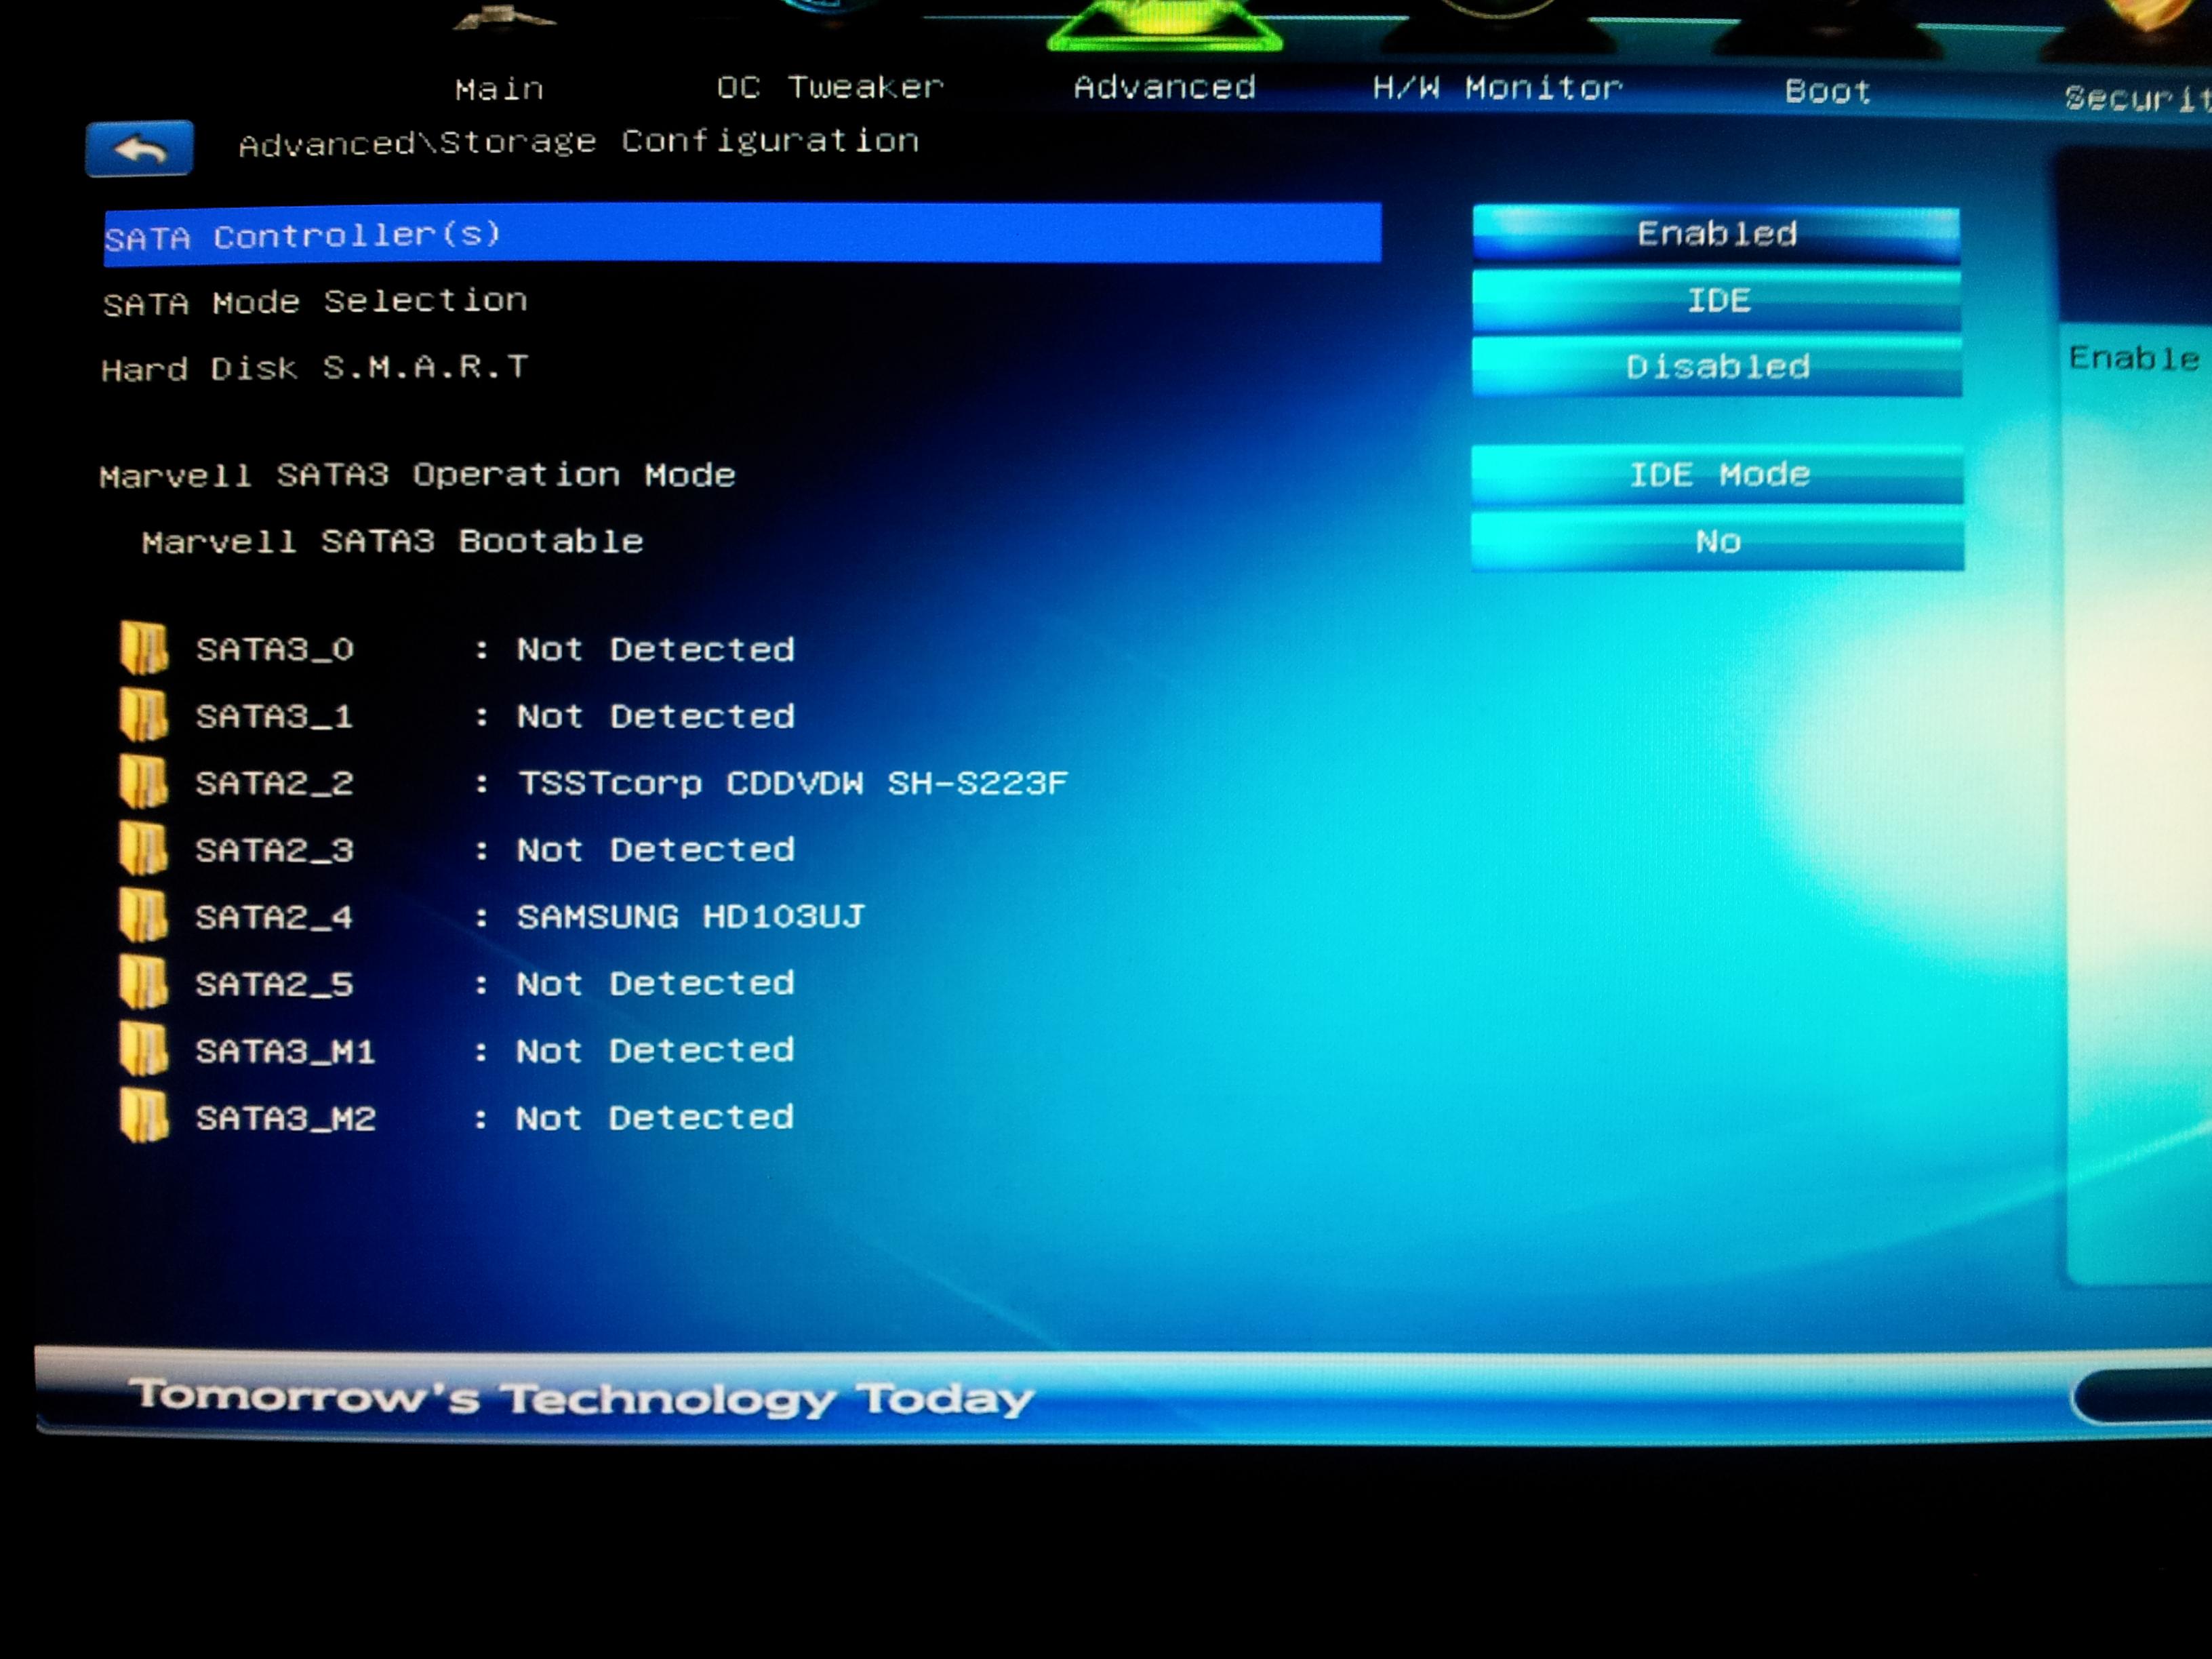This screenshot has height=1659, width=2212.
Task: Toggle SATA Controller(s) Enabled value
Action: pos(1716,234)
